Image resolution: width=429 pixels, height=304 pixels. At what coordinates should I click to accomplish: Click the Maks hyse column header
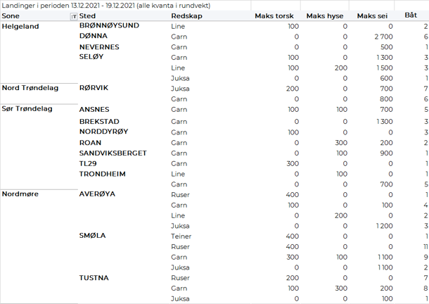coord(326,15)
